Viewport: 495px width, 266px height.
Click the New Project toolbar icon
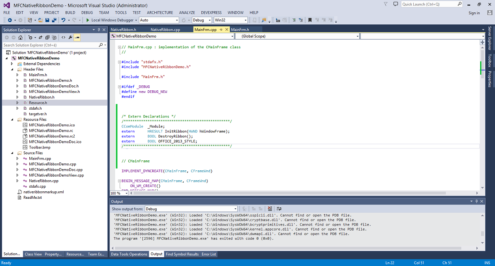(x=30, y=20)
